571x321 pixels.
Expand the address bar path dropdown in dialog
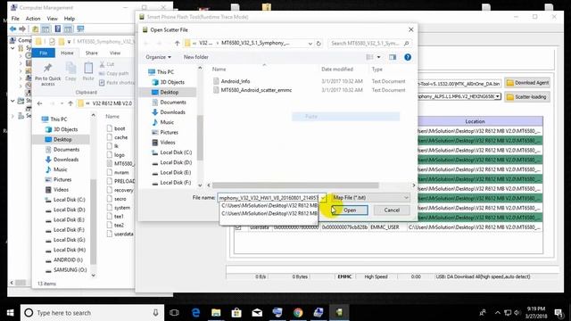(310, 44)
